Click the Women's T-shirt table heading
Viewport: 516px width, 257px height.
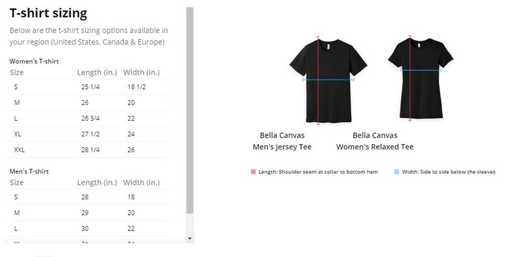pos(34,62)
